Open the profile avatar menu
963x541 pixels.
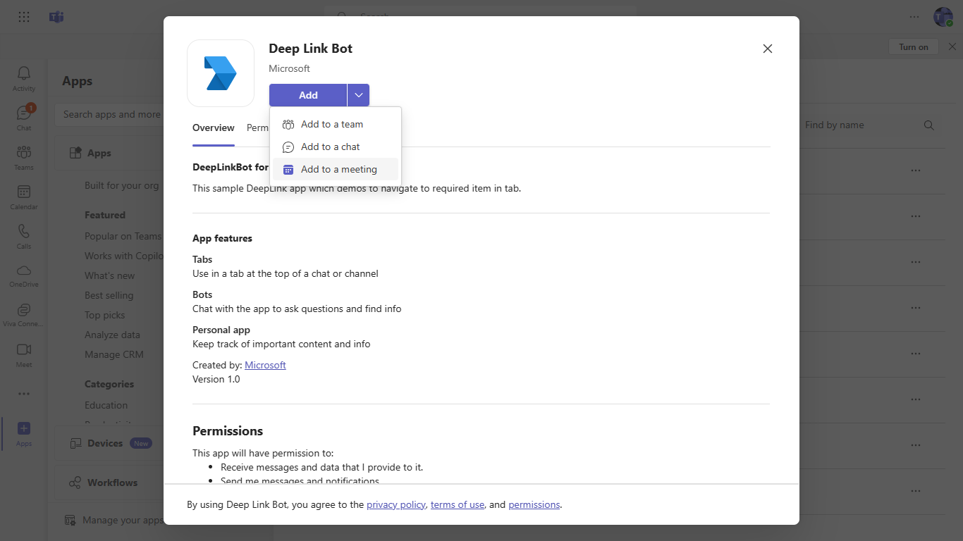pos(943,17)
